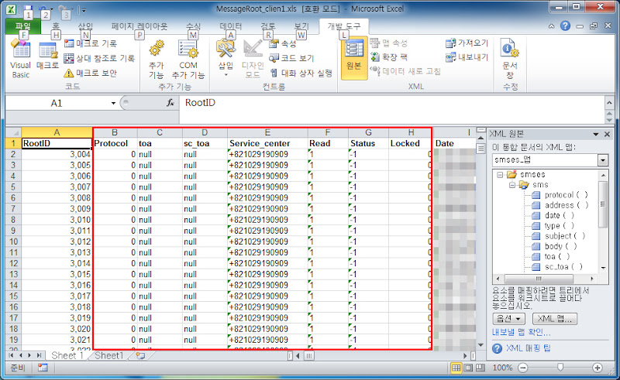
Task: Click the Service_center header cell
Action: (267, 143)
